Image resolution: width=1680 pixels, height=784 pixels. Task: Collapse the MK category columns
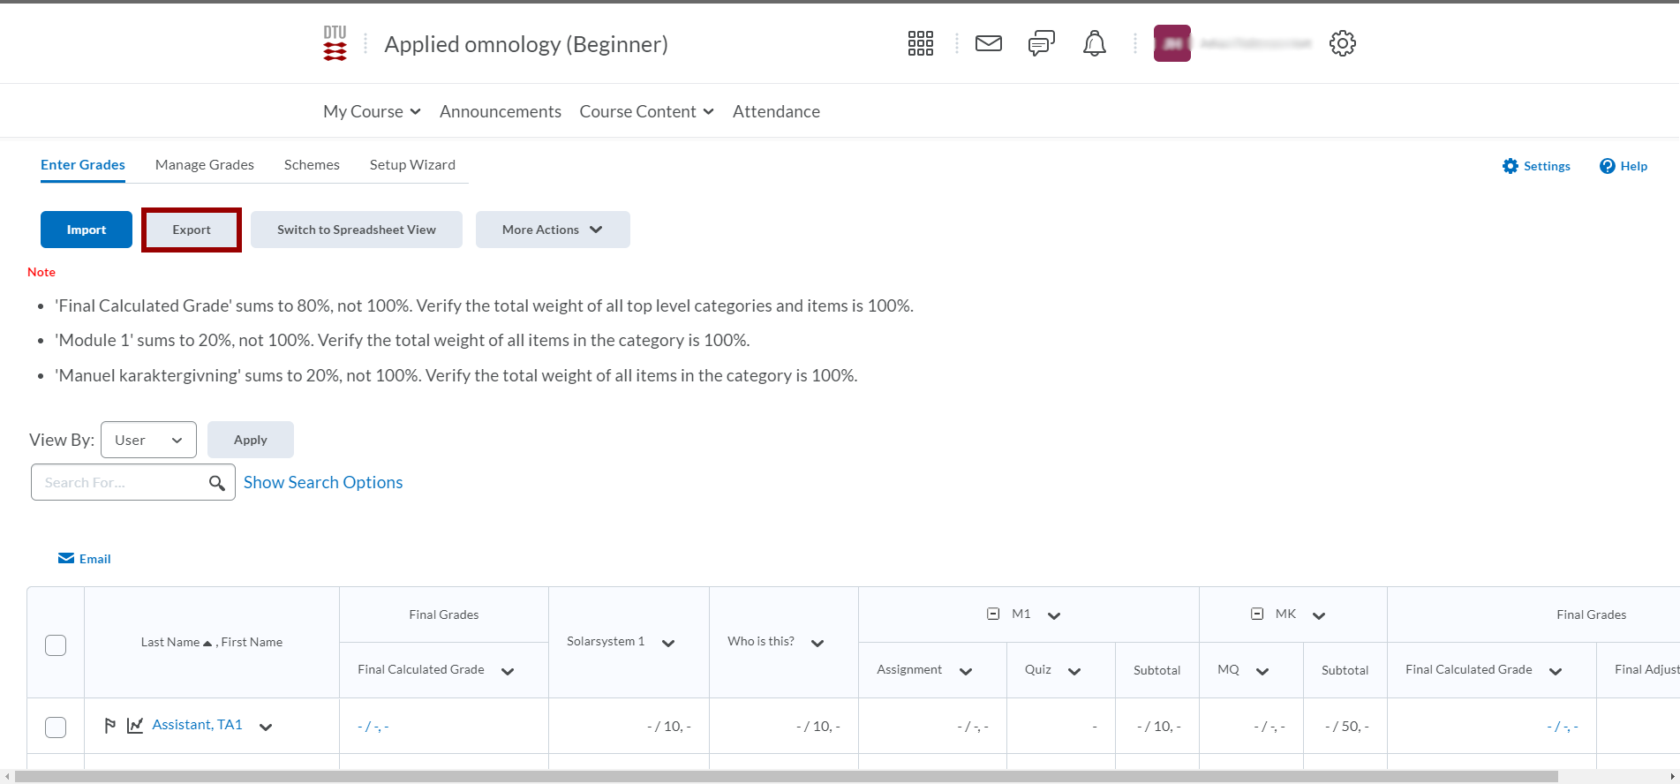(1257, 614)
